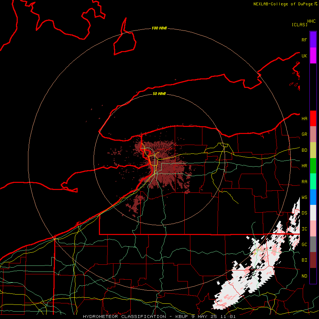Click the HHC product label
This screenshot has width=319, height=319.
(312, 21)
